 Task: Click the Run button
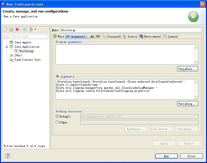166,156
